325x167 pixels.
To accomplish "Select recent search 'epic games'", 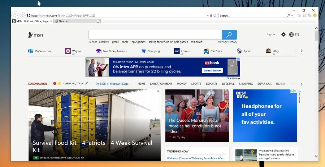I will coord(138,42).
